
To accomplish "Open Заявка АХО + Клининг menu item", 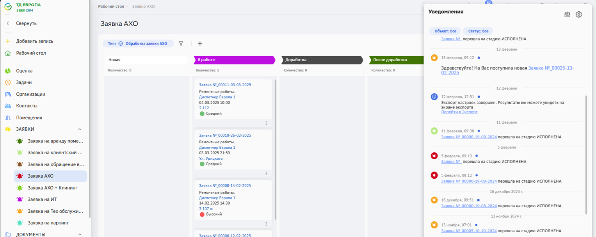I will [x=52, y=188].
